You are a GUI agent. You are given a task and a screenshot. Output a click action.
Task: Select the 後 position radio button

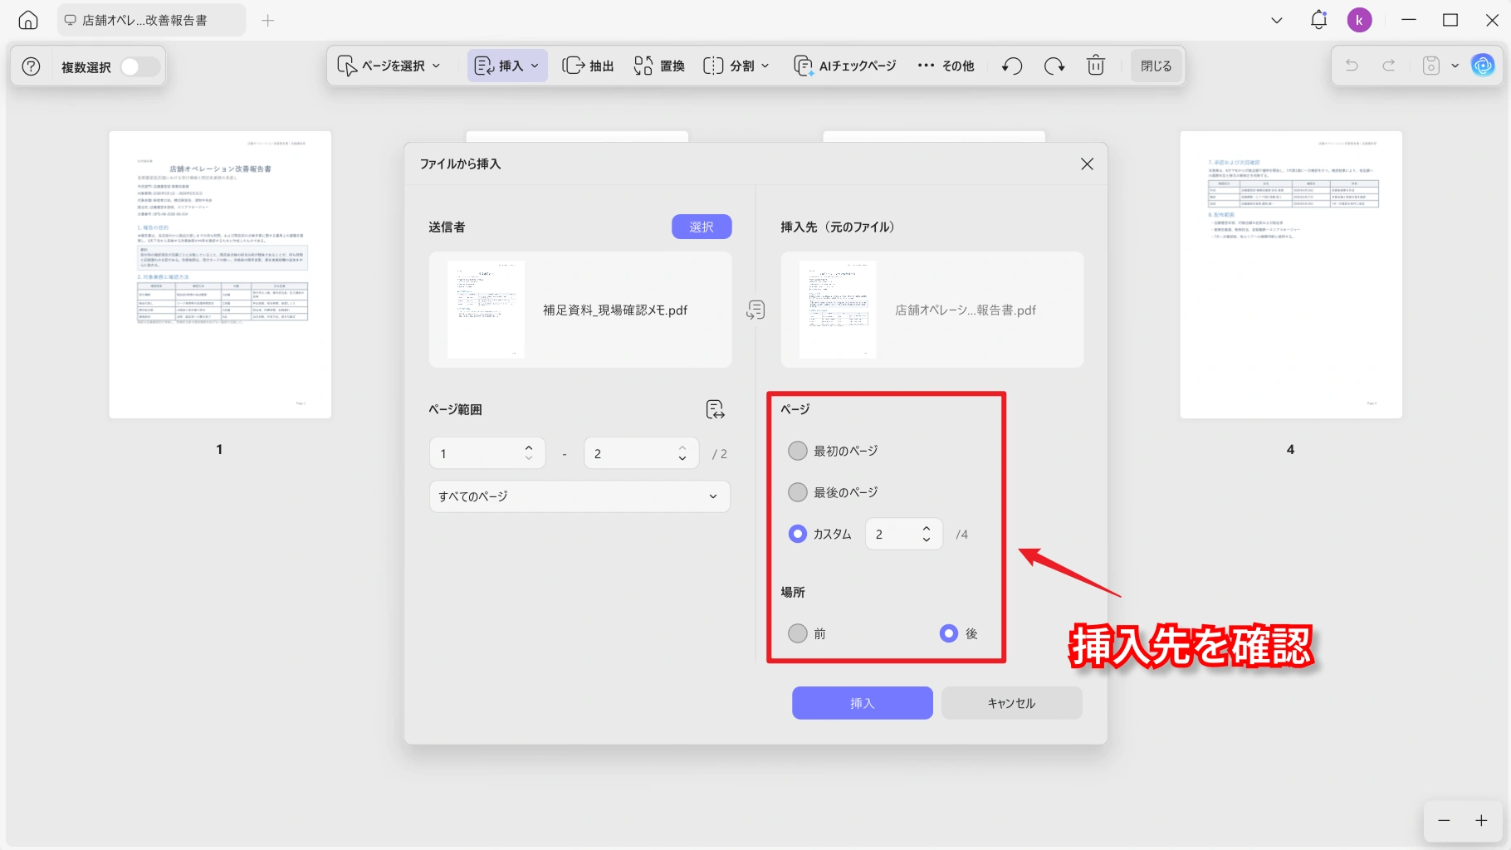(x=949, y=633)
